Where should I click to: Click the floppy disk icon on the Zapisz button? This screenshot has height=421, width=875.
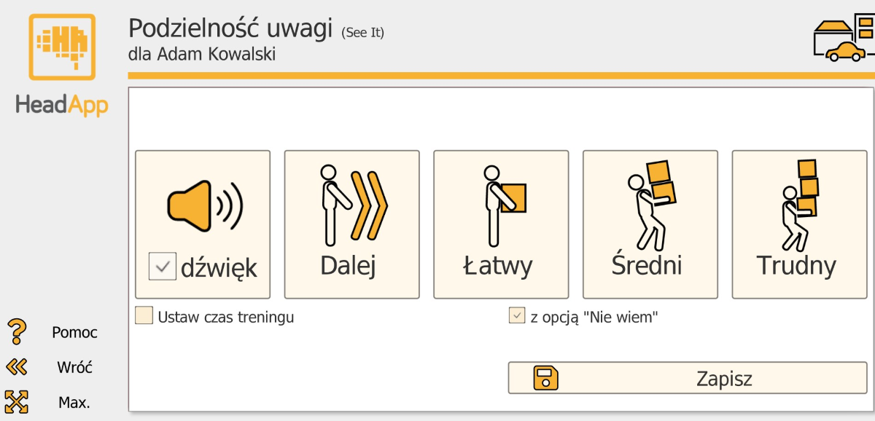click(547, 378)
